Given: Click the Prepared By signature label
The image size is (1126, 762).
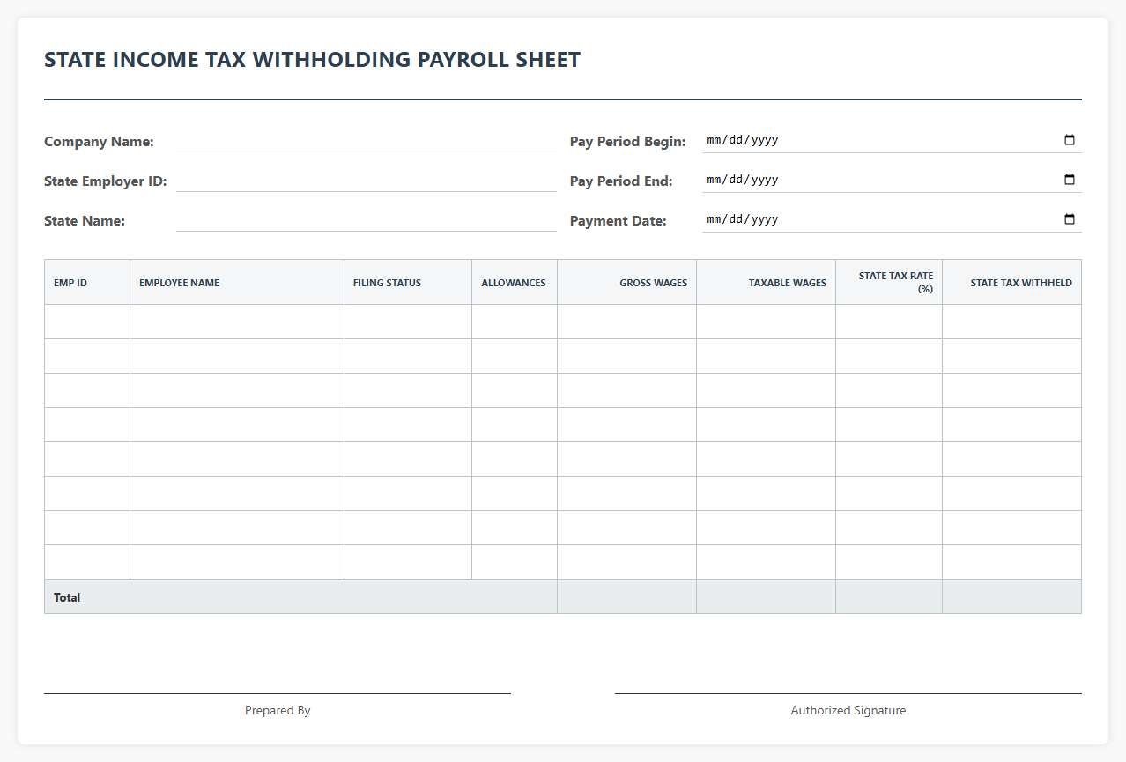Looking at the screenshot, I should (x=278, y=710).
